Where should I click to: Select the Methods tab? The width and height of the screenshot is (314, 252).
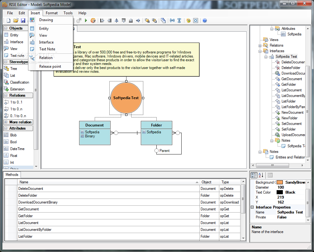tap(12, 175)
